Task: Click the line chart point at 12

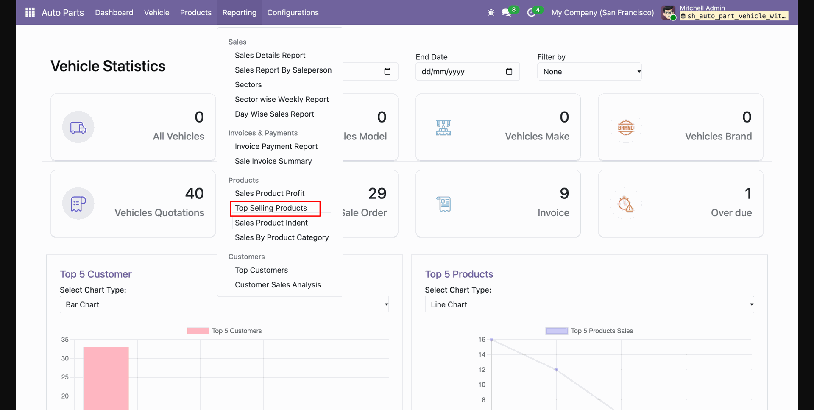Action: [x=556, y=370]
